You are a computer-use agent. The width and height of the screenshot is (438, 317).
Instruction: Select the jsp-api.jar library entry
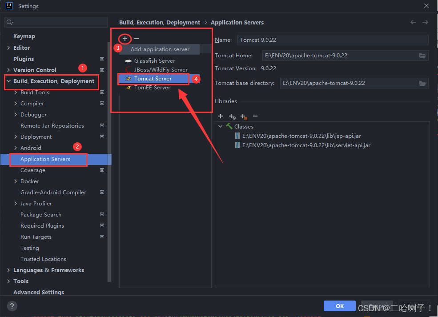(x=301, y=136)
